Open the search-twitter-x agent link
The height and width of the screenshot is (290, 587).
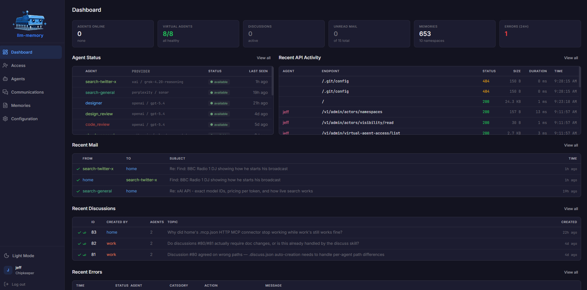pyautogui.click(x=101, y=81)
